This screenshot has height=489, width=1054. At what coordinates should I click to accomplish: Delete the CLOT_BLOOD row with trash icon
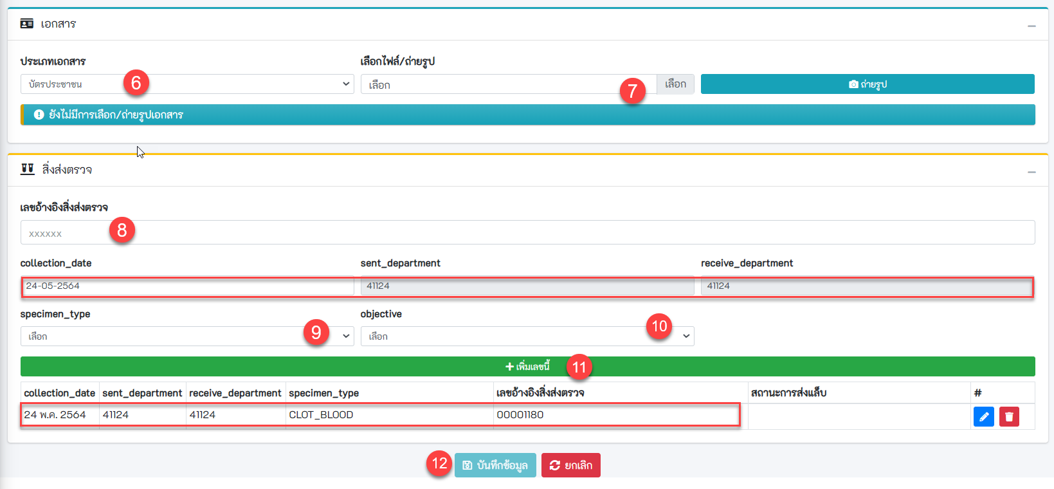pyautogui.click(x=1009, y=417)
